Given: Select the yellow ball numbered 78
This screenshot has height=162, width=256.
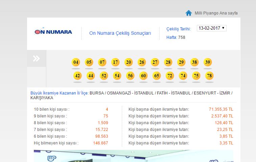Looking at the screenshot, I should 209,76.
